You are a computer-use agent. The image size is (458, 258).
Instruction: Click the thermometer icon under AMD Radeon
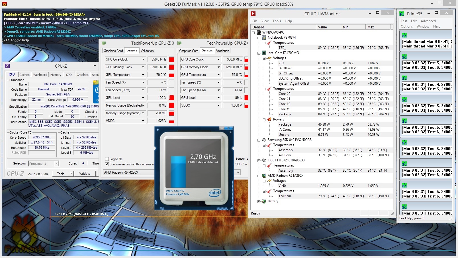click(x=269, y=191)
